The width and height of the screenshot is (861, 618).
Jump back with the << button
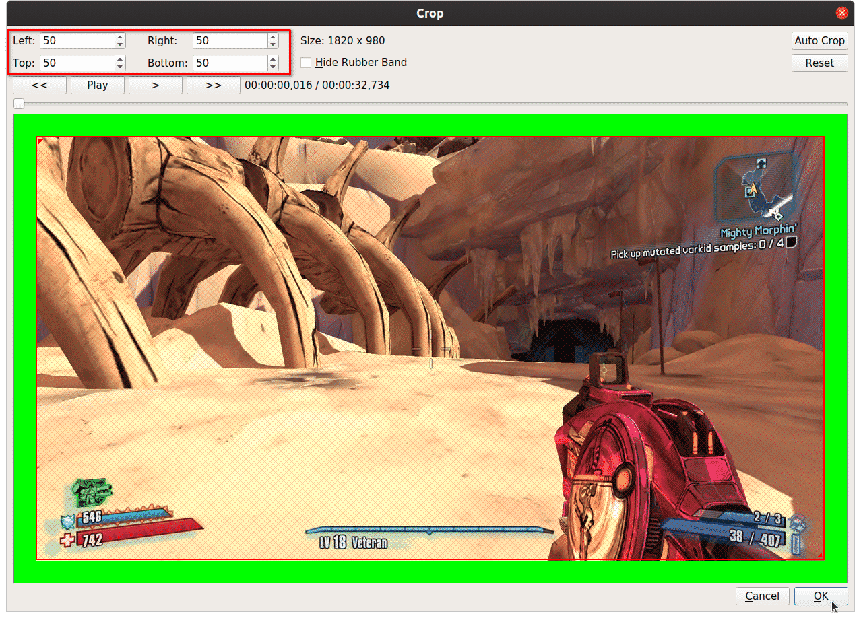pyautogui.click(x=40, y=85)
